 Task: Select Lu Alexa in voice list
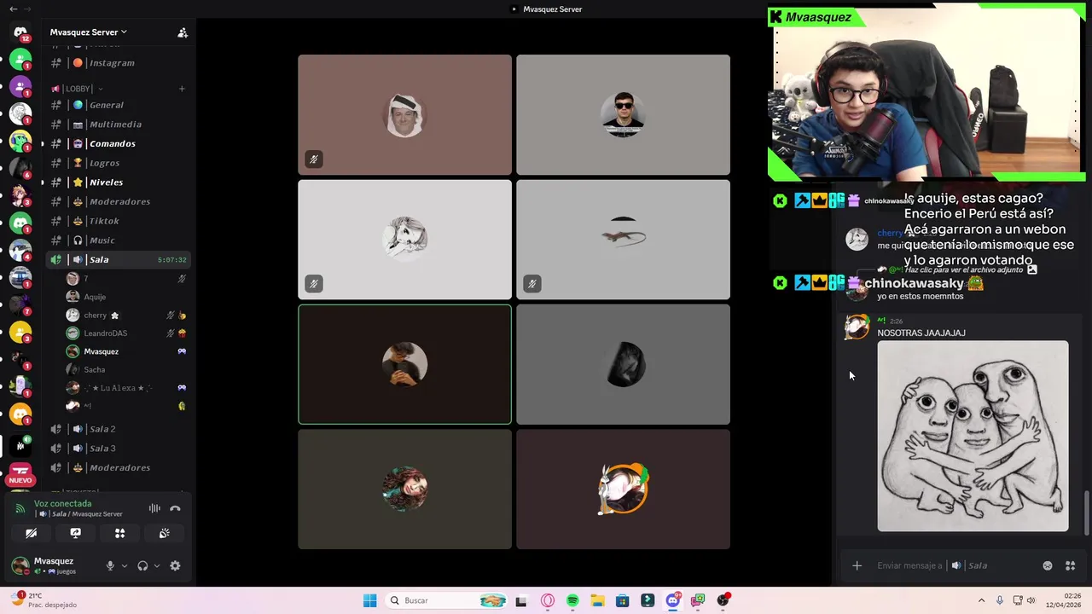coord(126,388)
